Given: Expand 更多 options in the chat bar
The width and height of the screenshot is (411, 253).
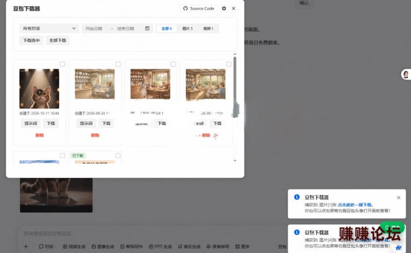Looking at the screenshot, I should tap(242, 246).
